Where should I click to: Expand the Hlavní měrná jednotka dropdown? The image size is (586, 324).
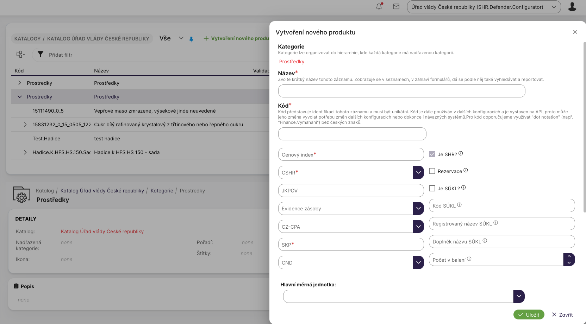point(519,296)
